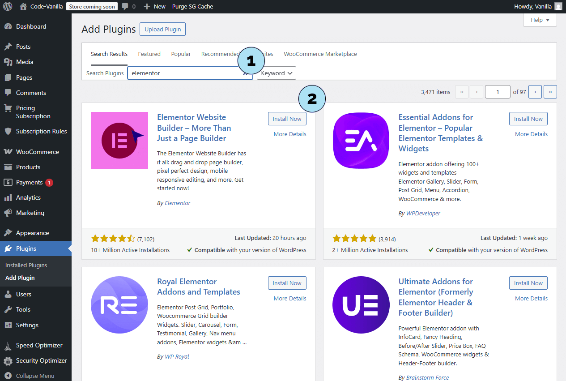Click the Essential Addons plugin icon
The height and width of the screenshot is (381, 566).
click(361, 141)
